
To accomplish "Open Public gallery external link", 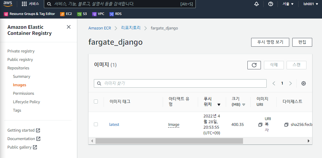I will pyautogui.click(x=22, y=147).
